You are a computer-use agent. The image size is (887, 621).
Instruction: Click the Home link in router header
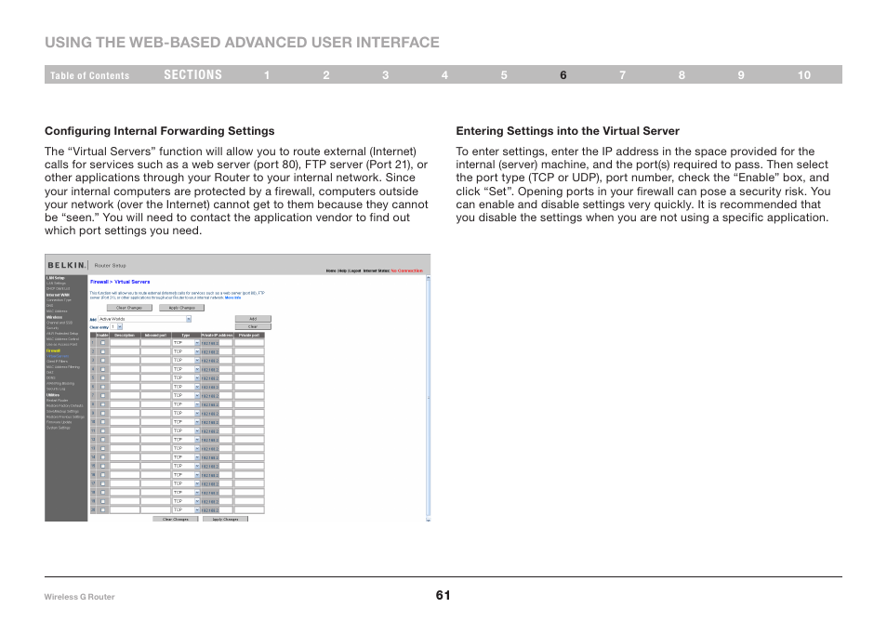click(331, 271)
